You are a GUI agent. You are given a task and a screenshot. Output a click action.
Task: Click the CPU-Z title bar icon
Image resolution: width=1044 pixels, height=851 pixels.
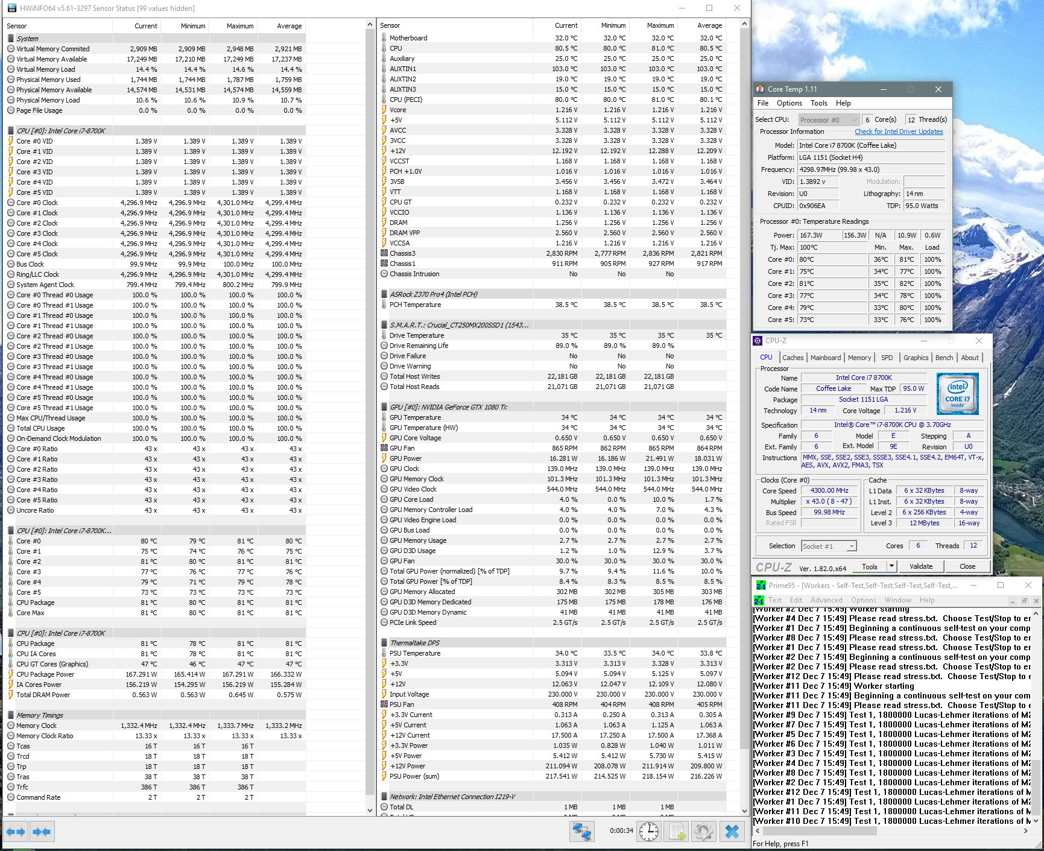(x=758, y=341)
